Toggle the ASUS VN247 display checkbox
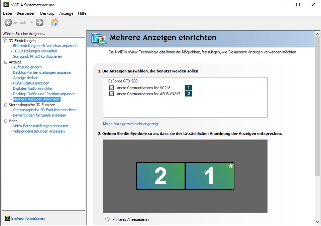 (x=111, y=93)
